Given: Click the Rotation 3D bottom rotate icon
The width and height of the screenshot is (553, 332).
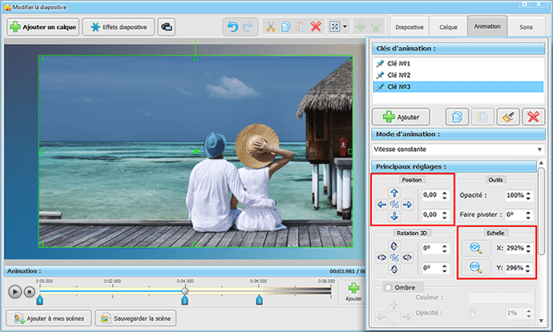Looking at the screenshot, I should point(394,270).
